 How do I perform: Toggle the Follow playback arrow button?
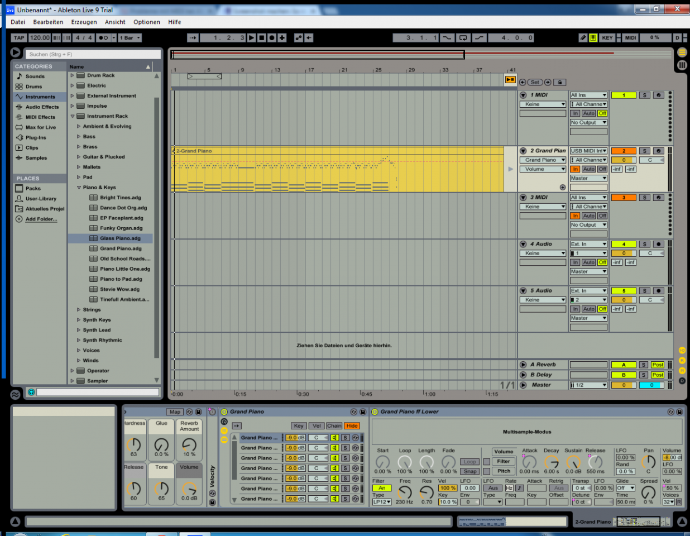(x=193, y=38)
